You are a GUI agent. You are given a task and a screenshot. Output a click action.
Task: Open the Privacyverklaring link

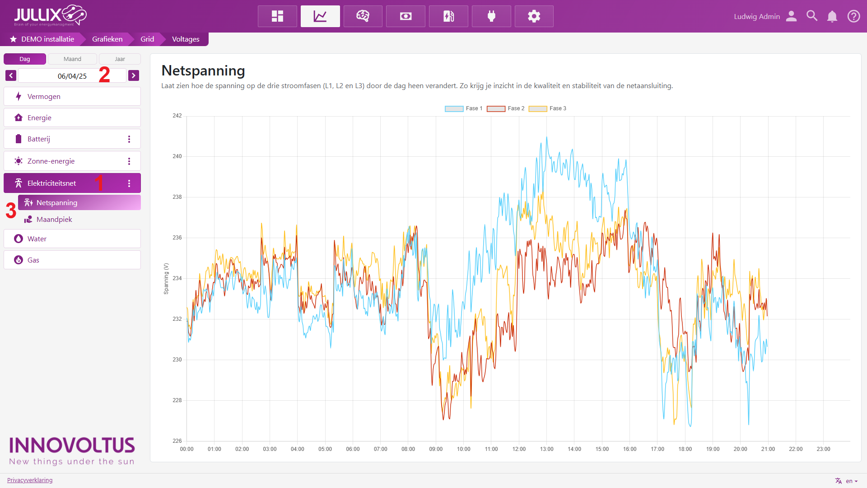tap(30, 480)
